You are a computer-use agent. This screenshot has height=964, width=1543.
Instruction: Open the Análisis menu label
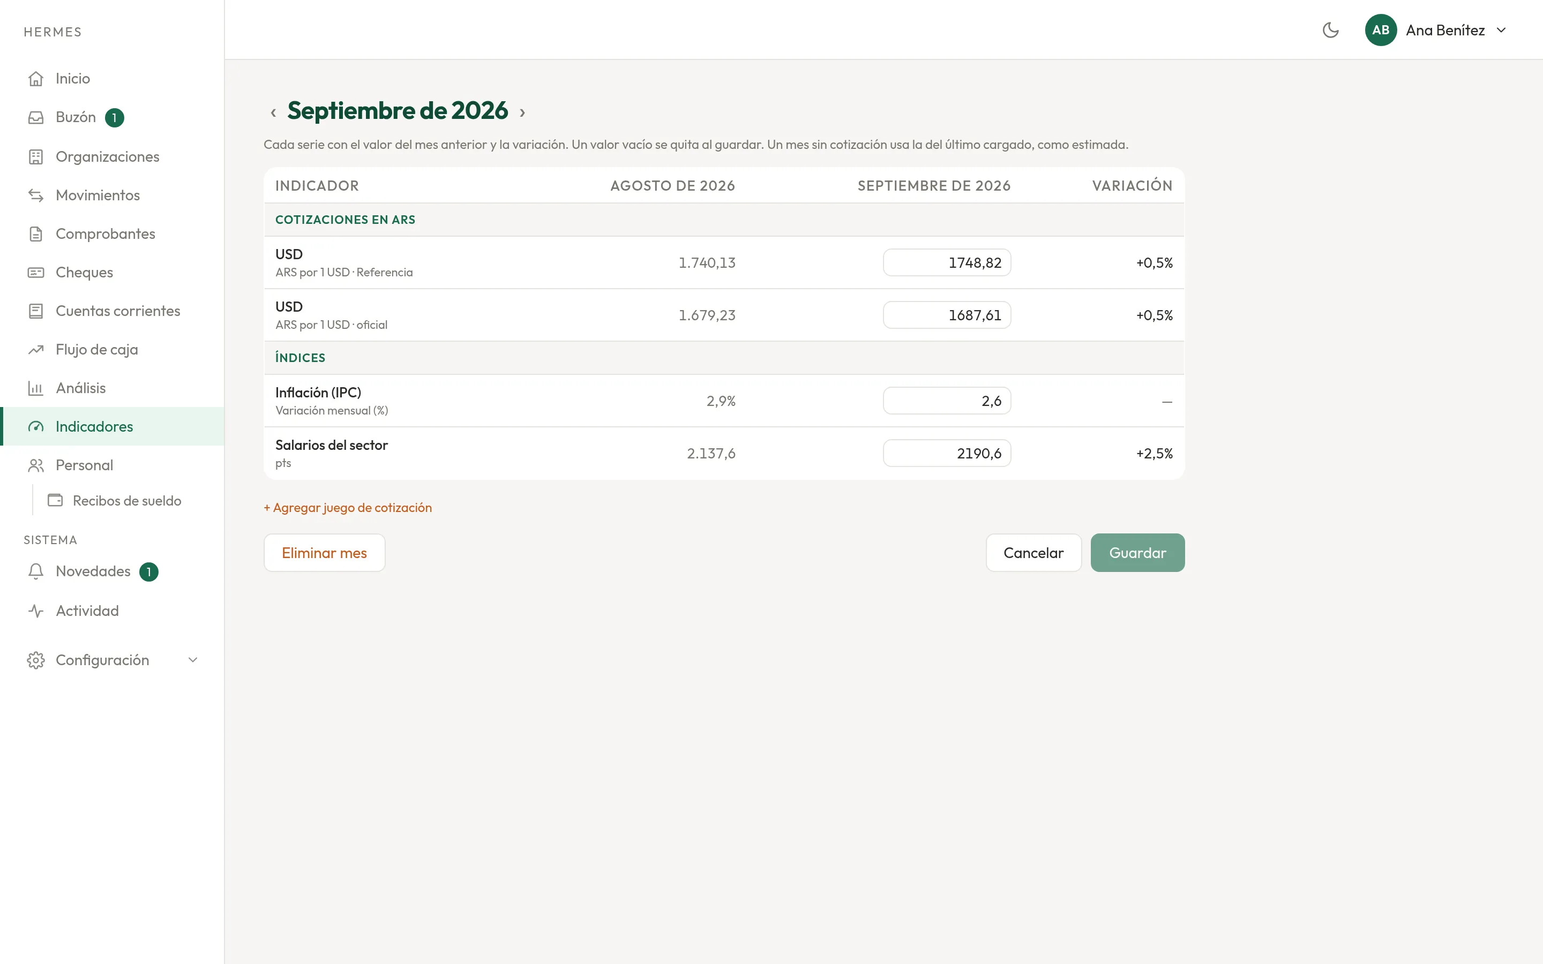pyautogui.click(x=80, y=388)
